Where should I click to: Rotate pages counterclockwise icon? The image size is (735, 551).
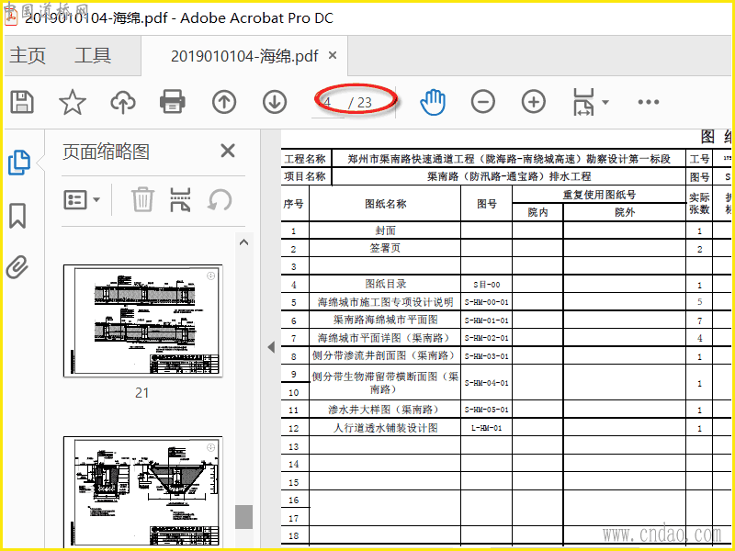coord(220,200)
